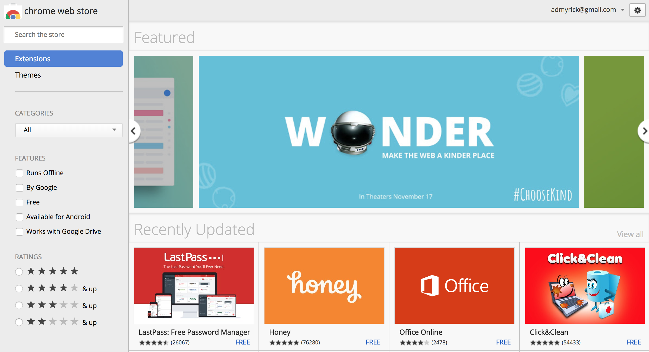Enable the Runs Offline checkbox filter
The height and width of the screenshot is (352, 649).
coord(20,172)
